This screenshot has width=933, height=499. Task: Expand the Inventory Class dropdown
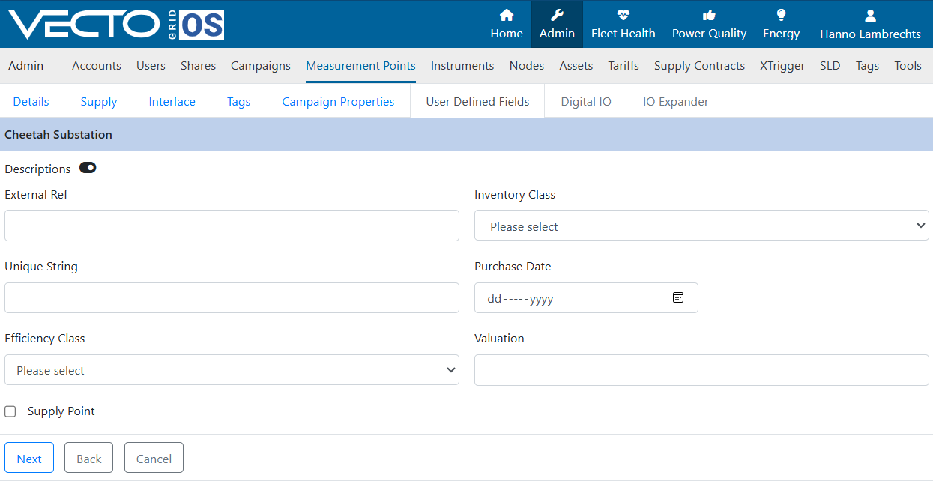(701, 226)
